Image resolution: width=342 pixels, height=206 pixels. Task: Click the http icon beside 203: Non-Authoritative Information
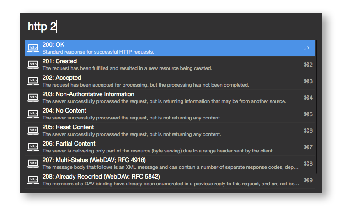point(33,98)
